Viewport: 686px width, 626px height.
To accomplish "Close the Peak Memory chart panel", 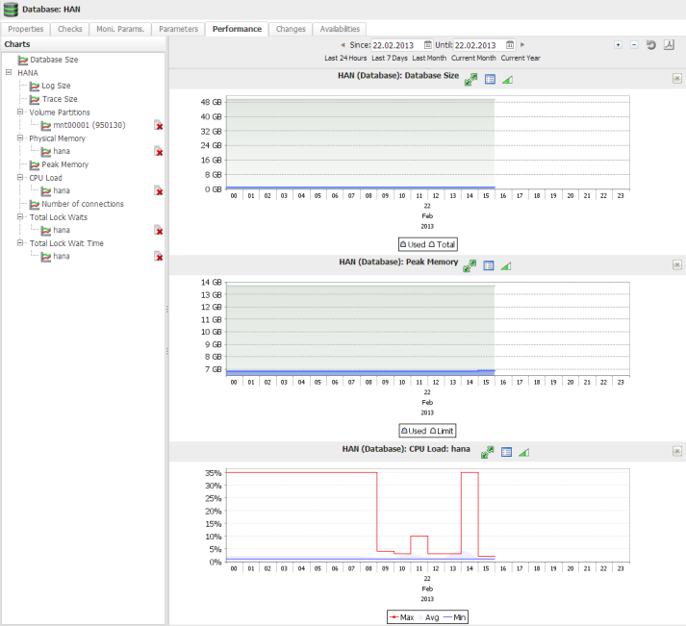I will coord(676,264).
